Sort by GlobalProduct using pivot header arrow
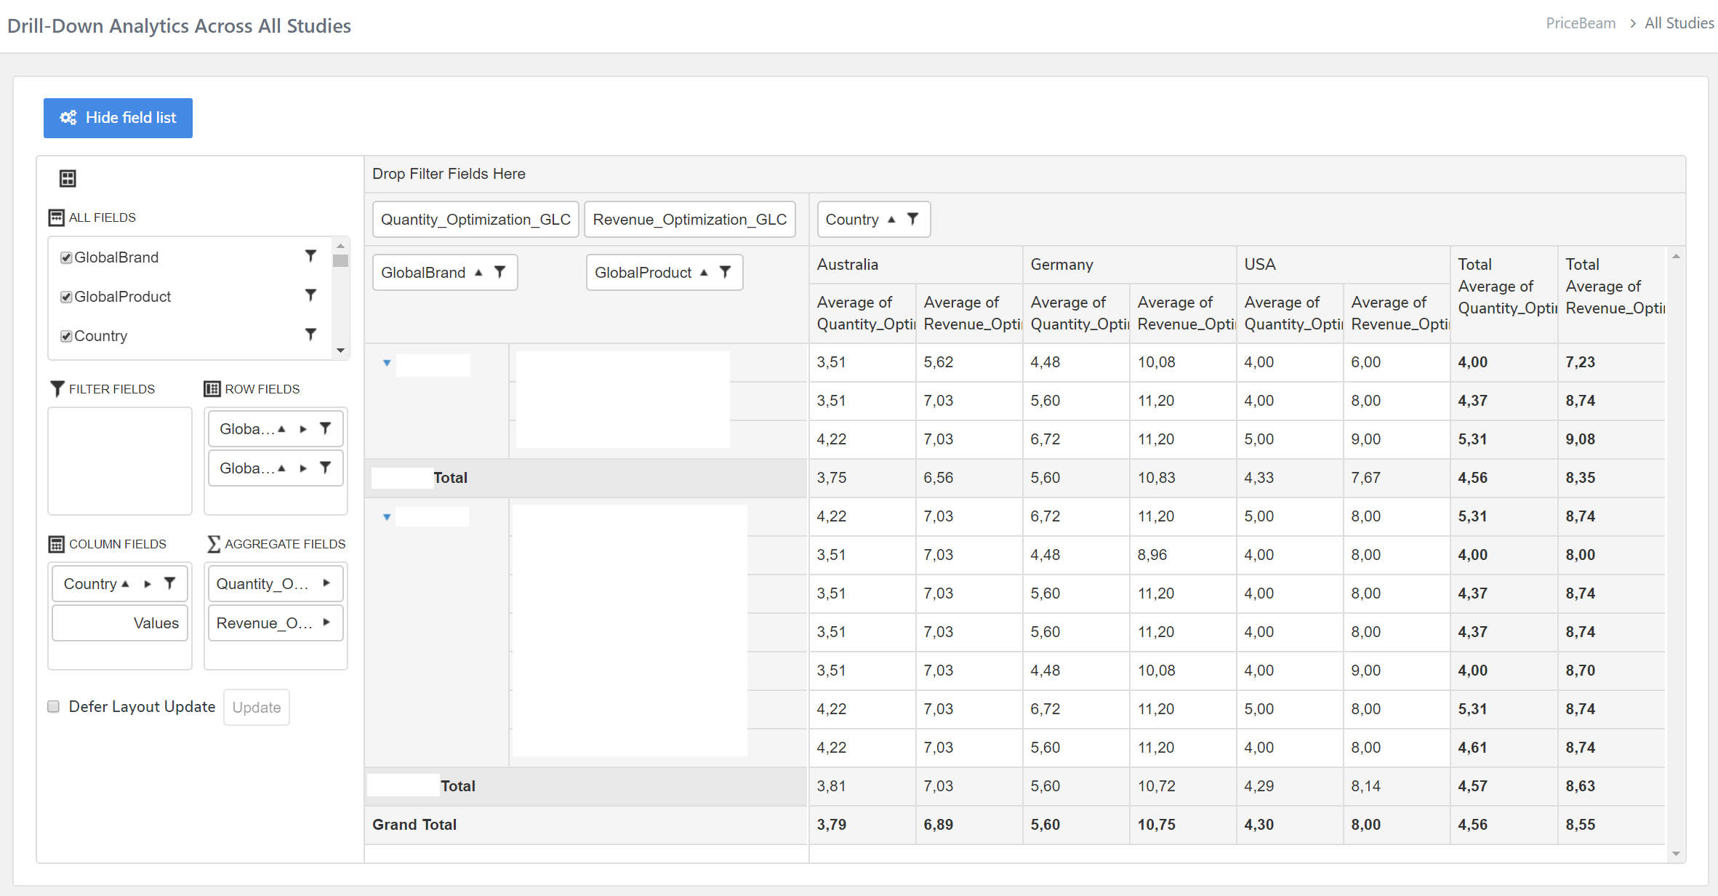This screenshot has width=1718, height=896. [704, 273]
